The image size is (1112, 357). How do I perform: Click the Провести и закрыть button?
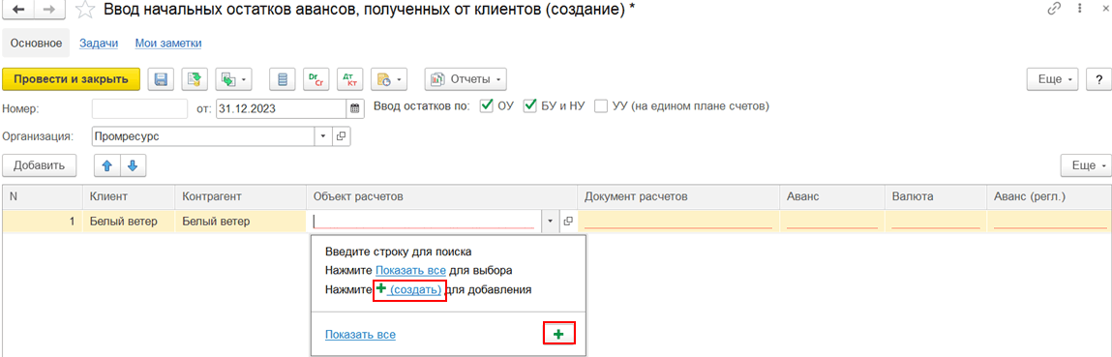[x=72, y=79]
